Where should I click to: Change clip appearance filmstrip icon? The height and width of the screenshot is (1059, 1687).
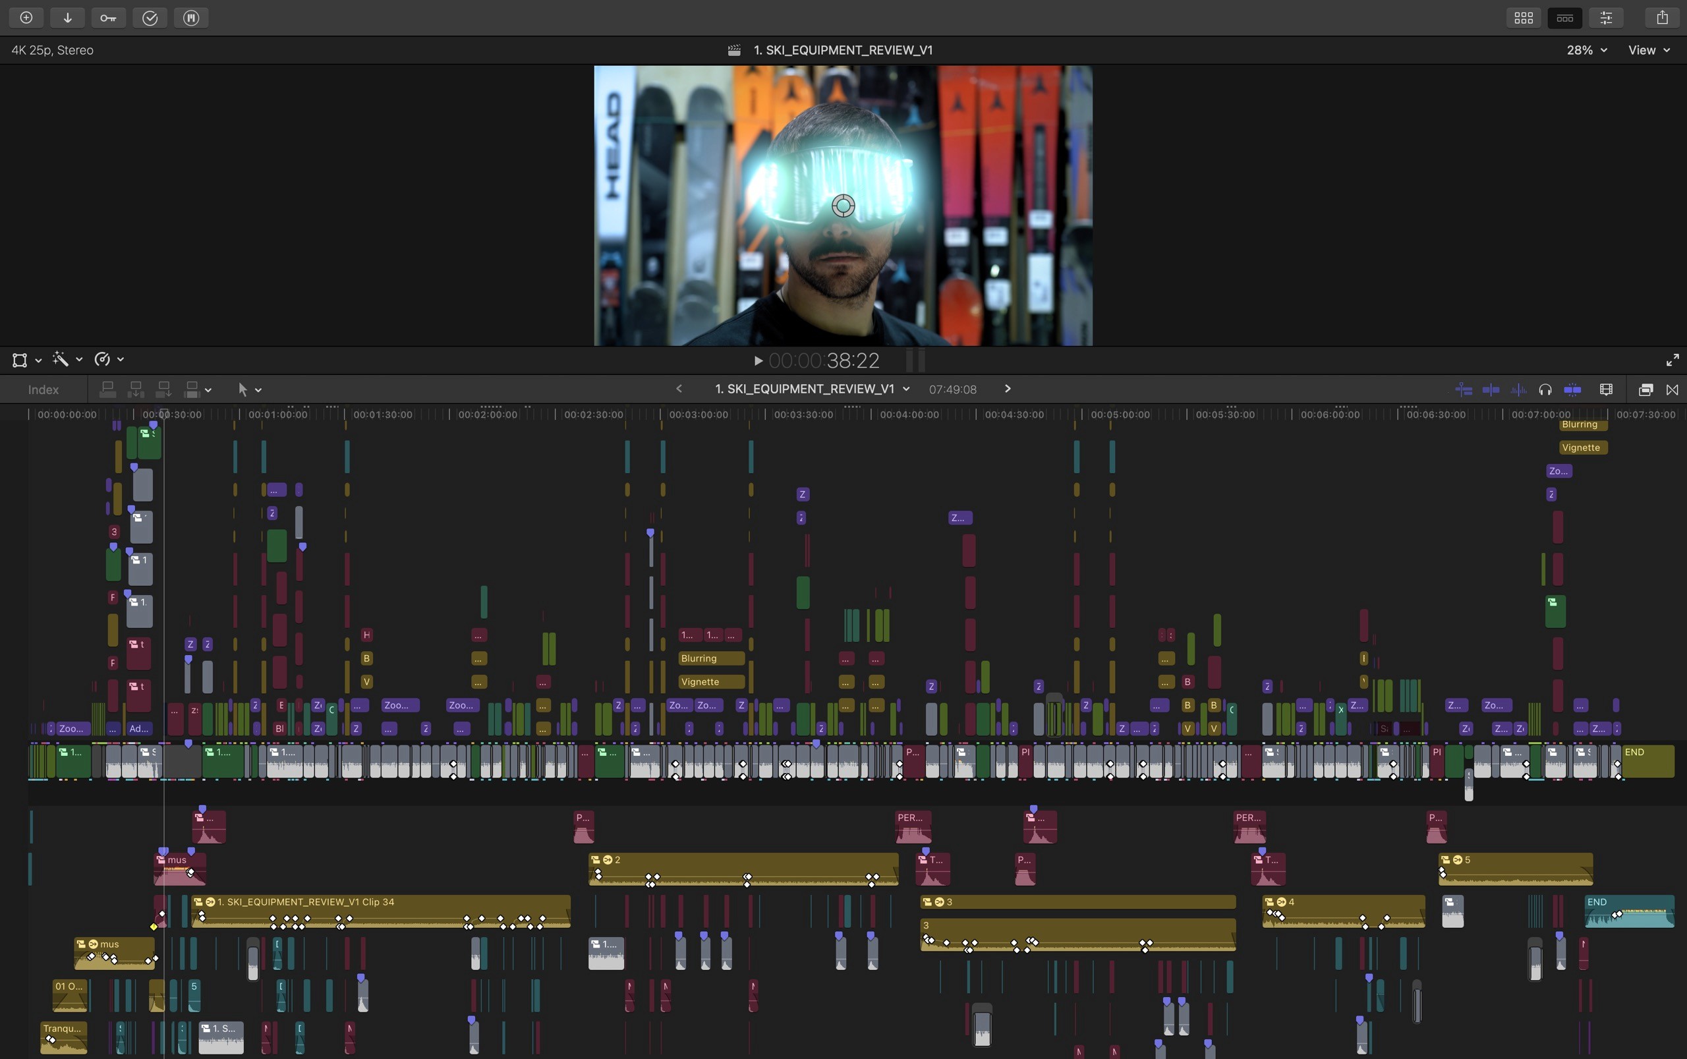pyautogui.click(x=1607, y=389)
